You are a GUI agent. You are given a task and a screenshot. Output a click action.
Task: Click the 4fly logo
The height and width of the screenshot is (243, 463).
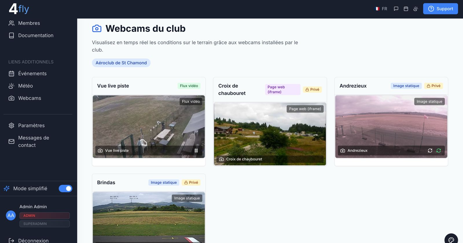click(19, 9)
